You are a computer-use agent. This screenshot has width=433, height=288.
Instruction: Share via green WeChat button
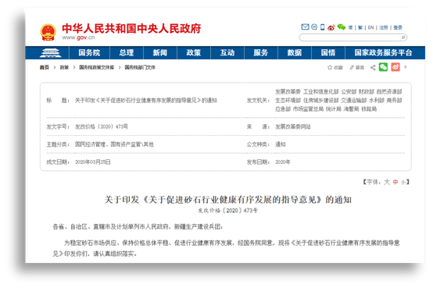[x=383, y=67]
